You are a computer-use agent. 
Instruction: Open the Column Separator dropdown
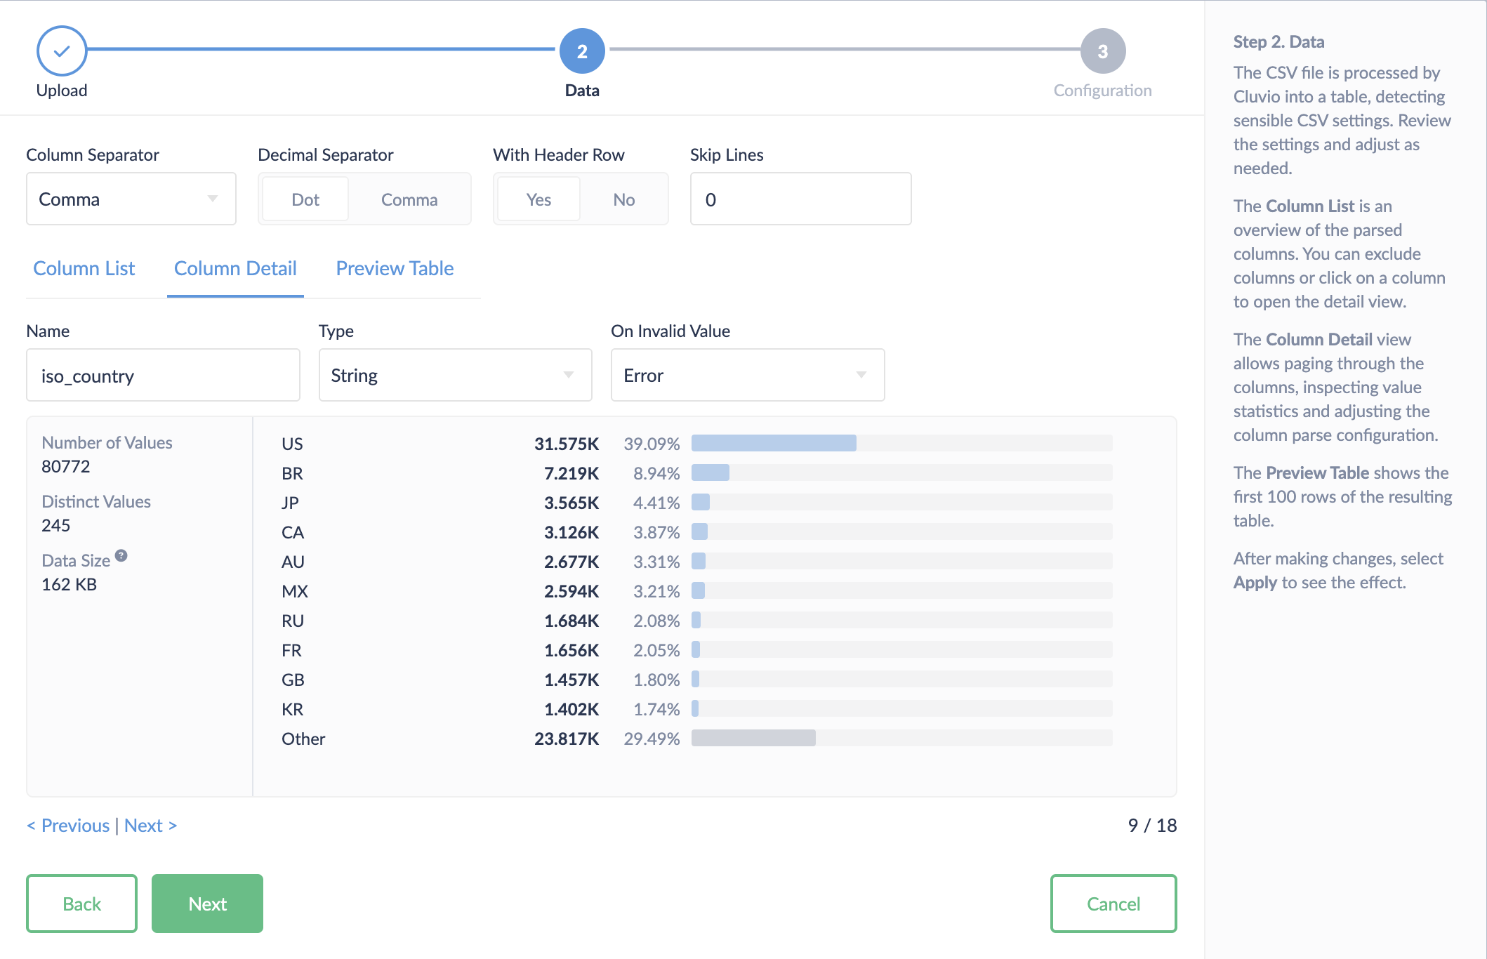pos(131,199)
